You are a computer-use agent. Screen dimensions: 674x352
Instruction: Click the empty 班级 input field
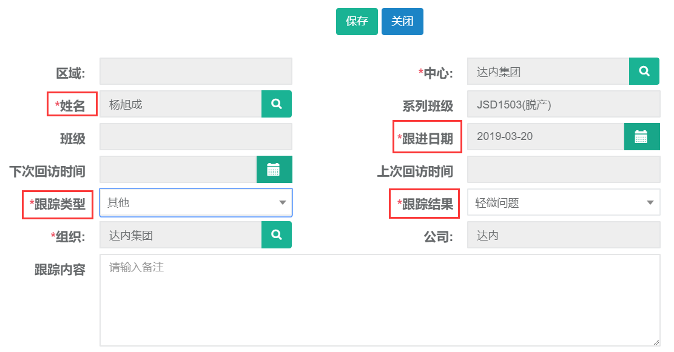195,137
